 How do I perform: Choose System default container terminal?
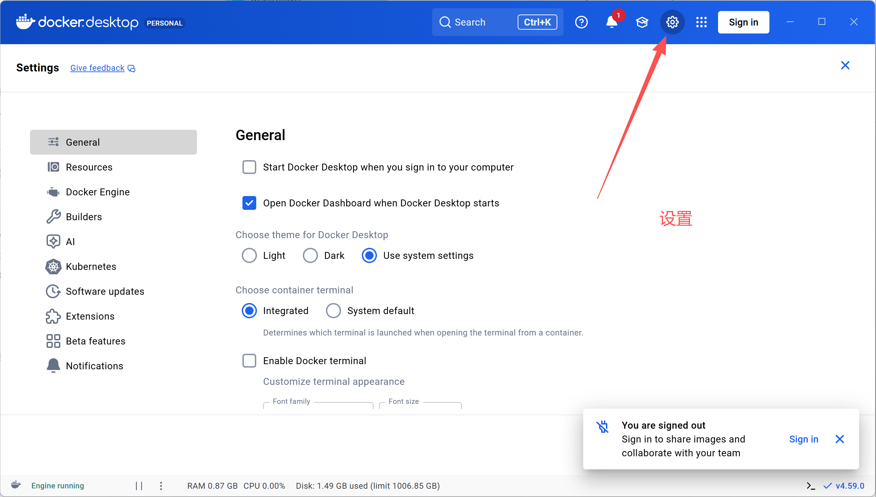[x=333, y=311]
